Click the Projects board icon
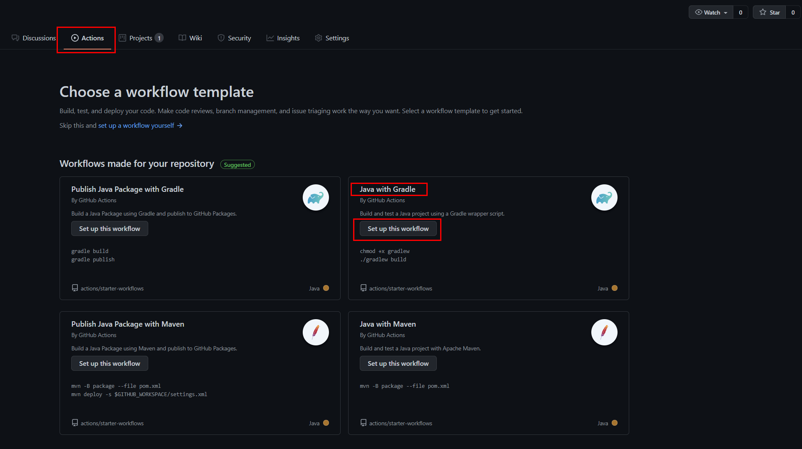This screenshot has width=802, height=449. 122,38
